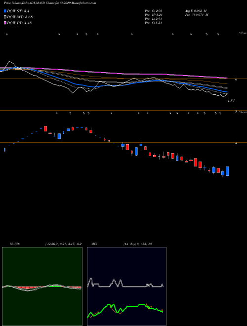Click the 'Pre O: 2.95' value
Image resolution: width=247 pixels, height=326 pixels.
(x=154, y=11)
